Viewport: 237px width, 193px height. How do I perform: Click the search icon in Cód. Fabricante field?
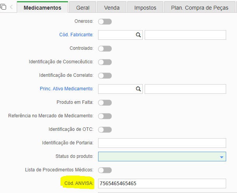coord(138,35)
